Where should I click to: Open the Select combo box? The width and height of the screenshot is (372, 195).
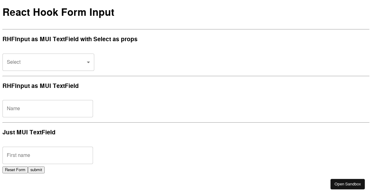click(48, 62)
